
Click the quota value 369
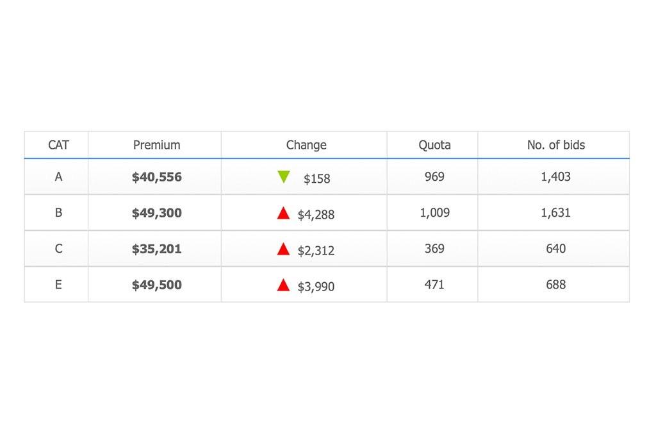click(x=434, y=249)
